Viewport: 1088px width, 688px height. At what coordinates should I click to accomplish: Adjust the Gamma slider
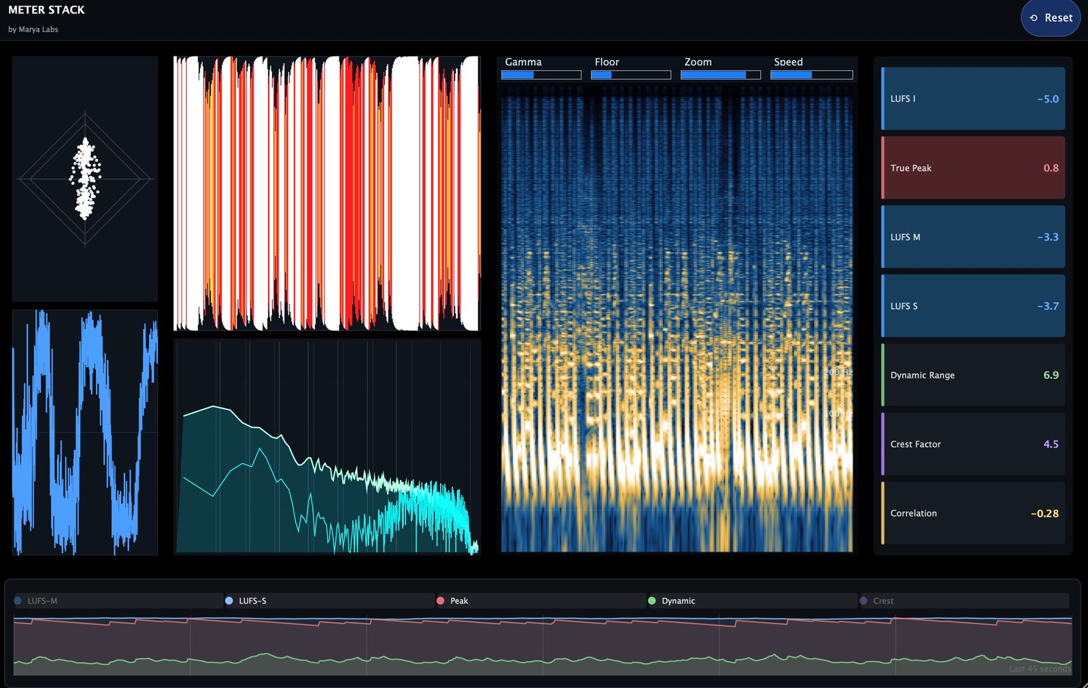tap(541, 75)
